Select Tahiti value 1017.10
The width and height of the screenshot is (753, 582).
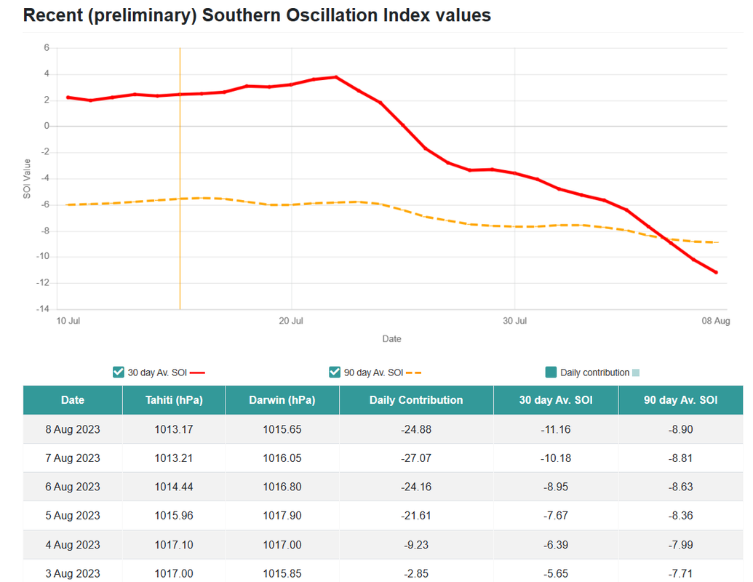[174, 545]
